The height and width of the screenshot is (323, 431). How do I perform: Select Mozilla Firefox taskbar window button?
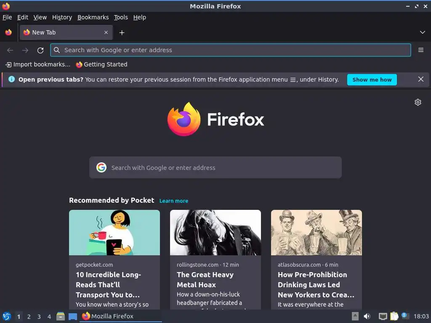click(121, 316)
